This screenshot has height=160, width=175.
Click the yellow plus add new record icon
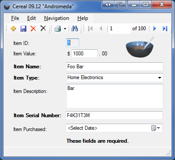(x=13, y=29)
